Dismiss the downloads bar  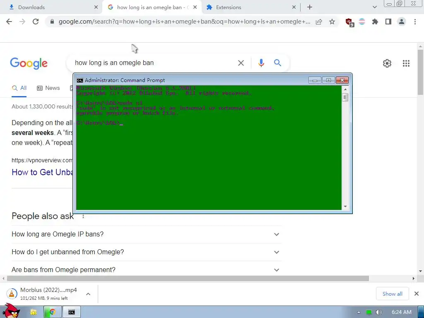pyautogui.click(x=417, y=294)
